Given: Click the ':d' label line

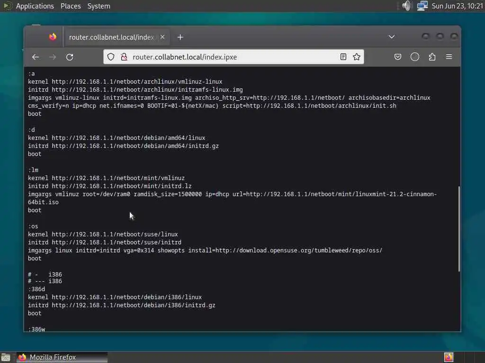Looking at the screenshot, I should click(x=31, y=130).
